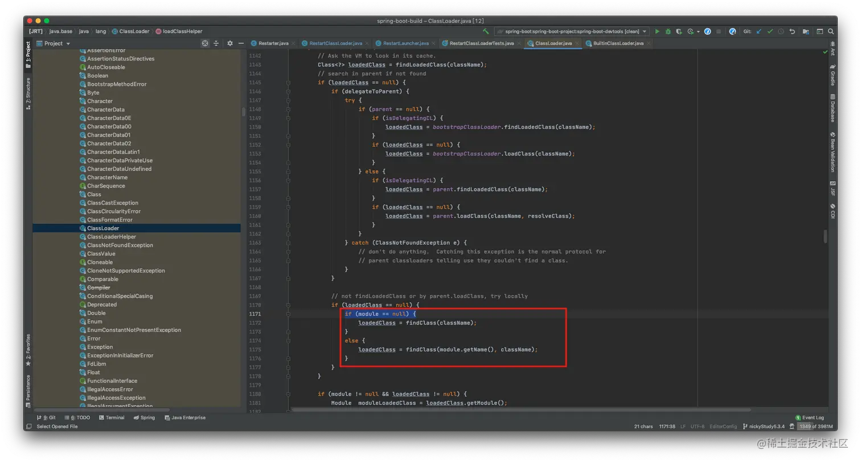Screen dimensions: 861x462
Task: Open the Project view mode dropdown
Action: [x=54, y=43]
